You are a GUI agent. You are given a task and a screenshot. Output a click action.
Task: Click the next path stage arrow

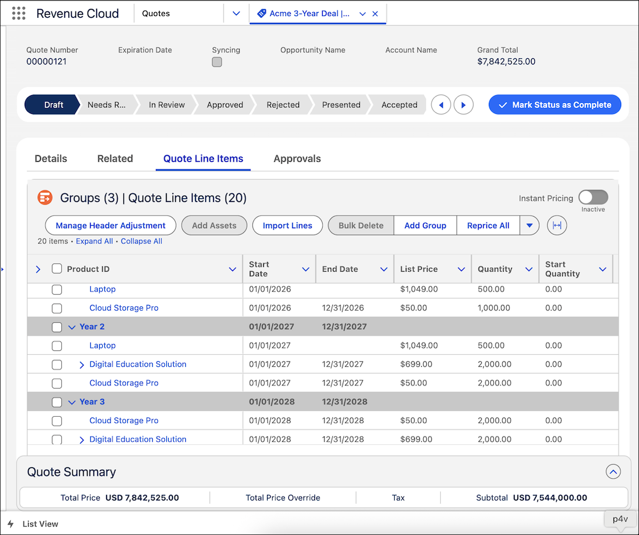pos(463,105)
